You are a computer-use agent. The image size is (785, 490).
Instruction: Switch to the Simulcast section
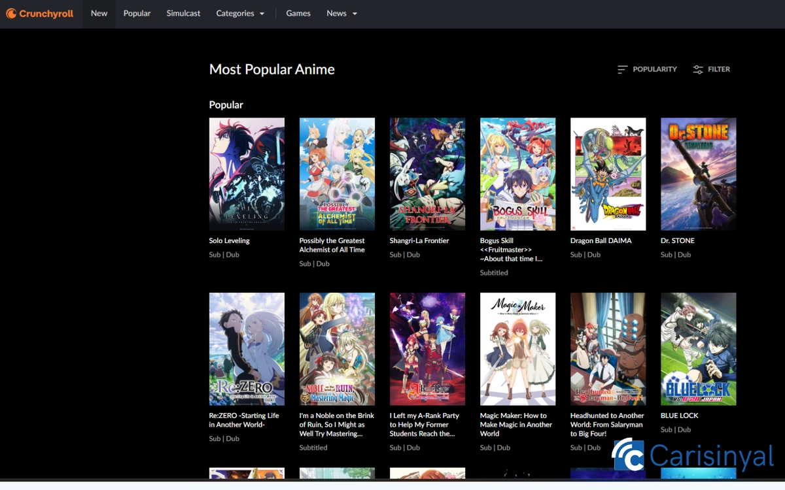[x=183, y=13]
